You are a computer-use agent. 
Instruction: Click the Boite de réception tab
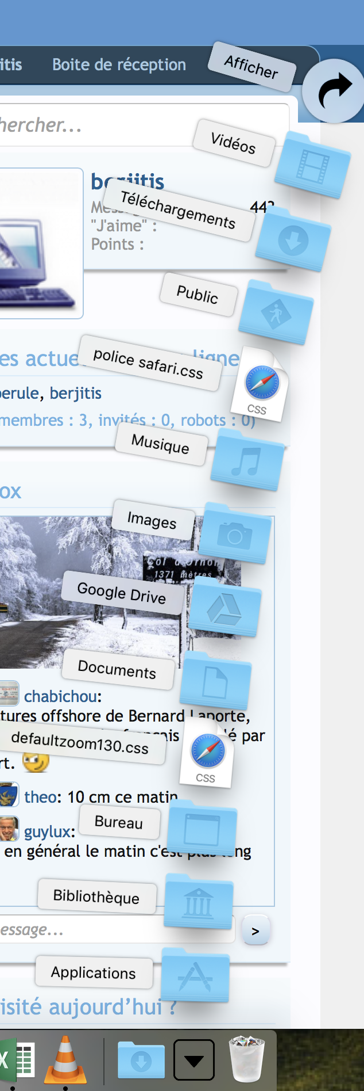(119, 64)
